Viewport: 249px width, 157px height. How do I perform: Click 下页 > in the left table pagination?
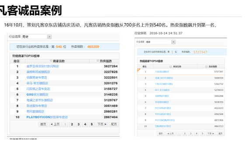(x=102, y=124)
